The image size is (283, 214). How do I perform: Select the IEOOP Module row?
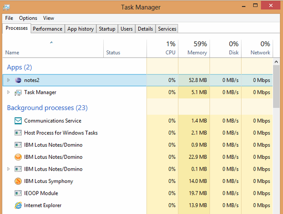[138, 193]
